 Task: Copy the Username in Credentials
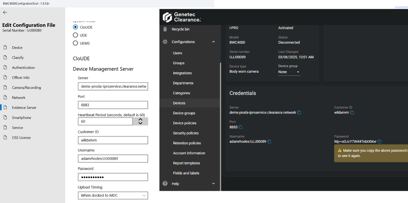(269, 142)
